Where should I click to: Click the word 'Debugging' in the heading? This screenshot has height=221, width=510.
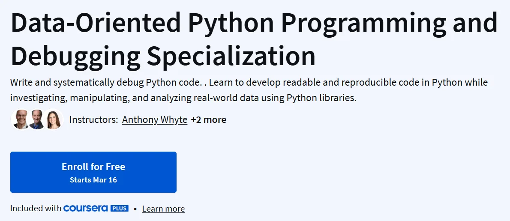click(75, 57)
